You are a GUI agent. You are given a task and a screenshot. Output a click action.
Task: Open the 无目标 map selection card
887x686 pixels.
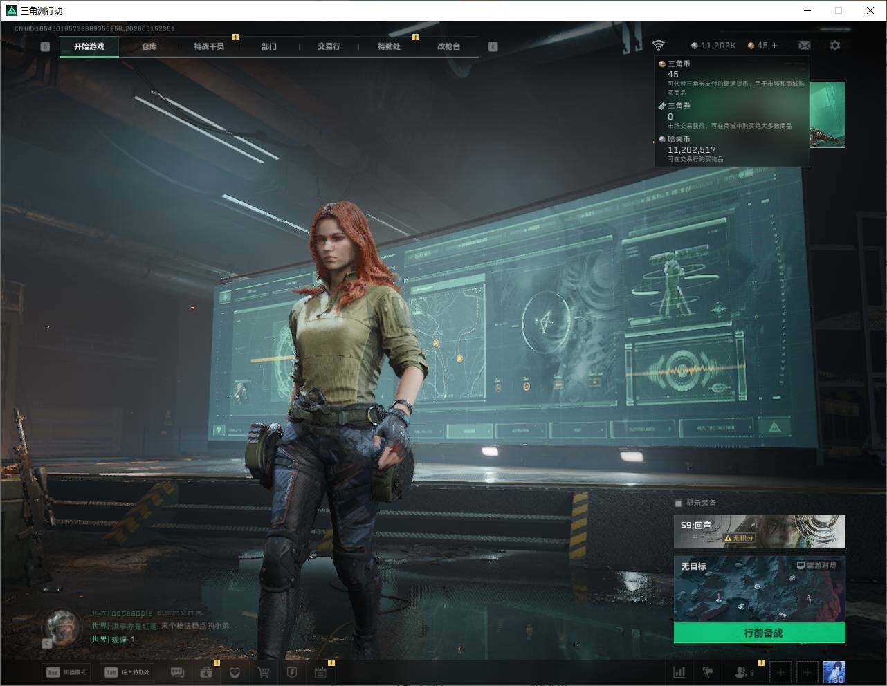[x=760, y=589]
